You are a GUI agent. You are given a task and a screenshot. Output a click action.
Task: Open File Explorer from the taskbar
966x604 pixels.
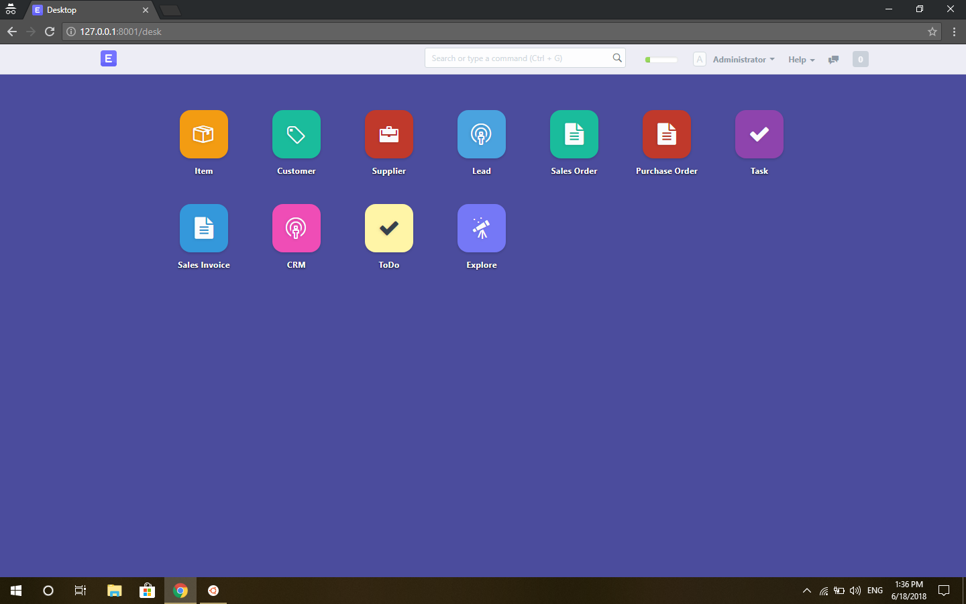click(x=115, y=591)
